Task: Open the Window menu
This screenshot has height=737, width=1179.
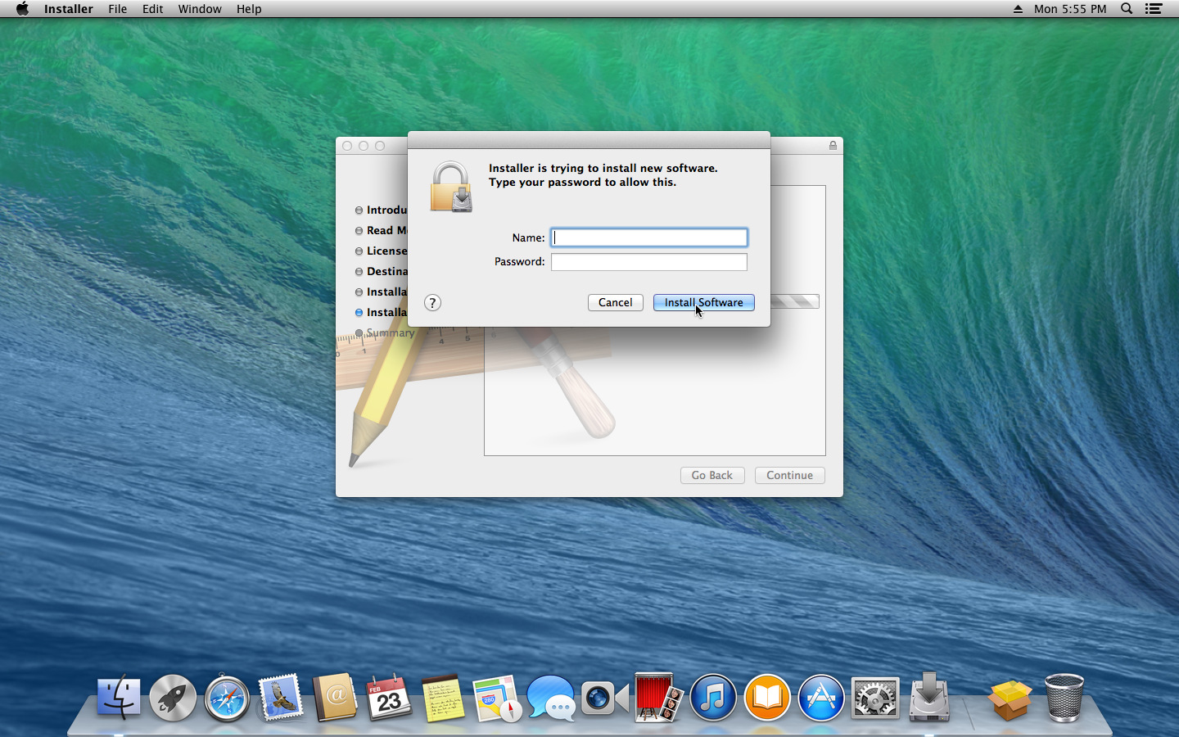Action: pos(200,9)
